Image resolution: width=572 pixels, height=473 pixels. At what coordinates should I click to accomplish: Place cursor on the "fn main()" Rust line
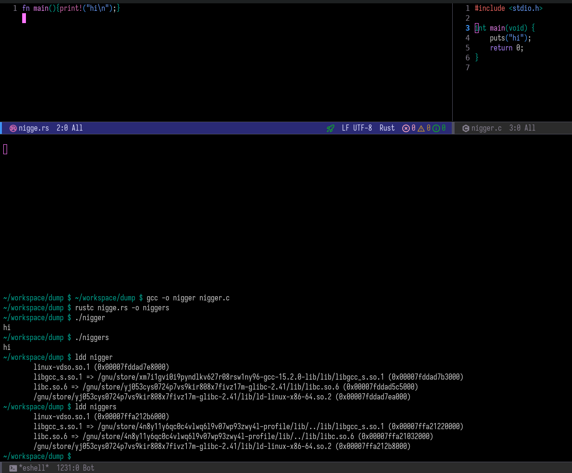pos(71,8)
